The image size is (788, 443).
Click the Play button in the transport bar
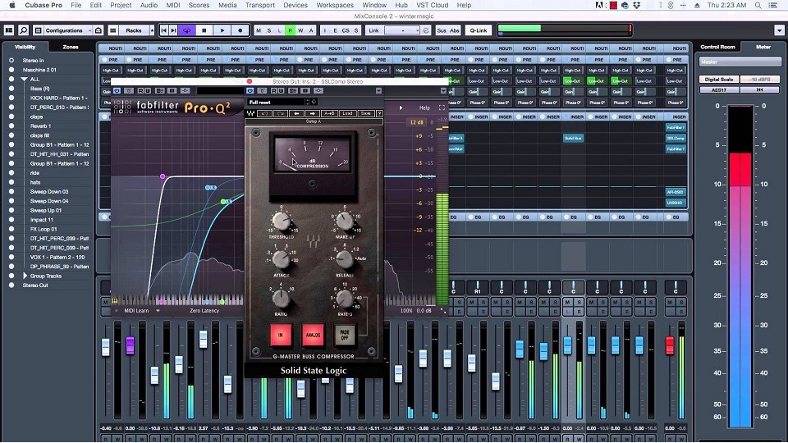(222, 30)
